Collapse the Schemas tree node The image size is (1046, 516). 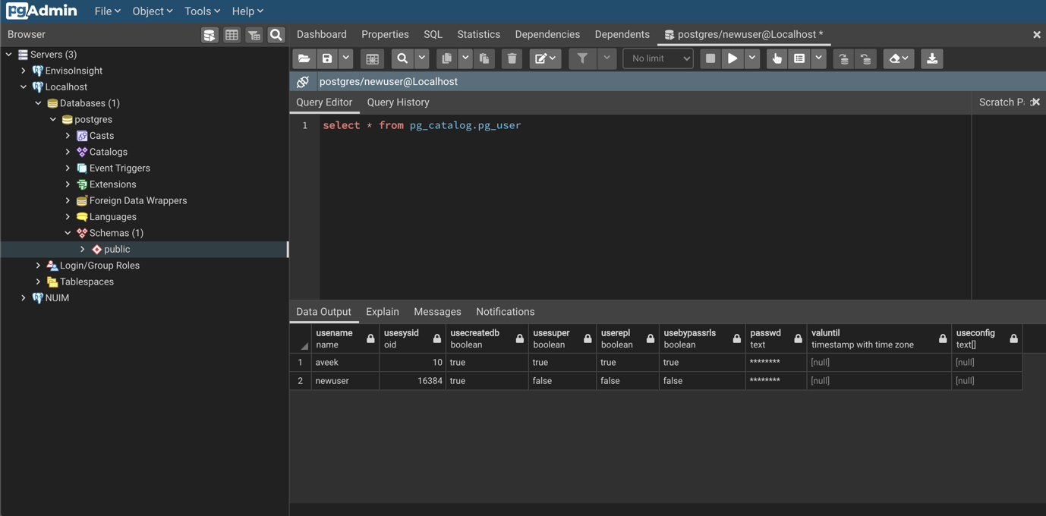click(x=67, y=232)
